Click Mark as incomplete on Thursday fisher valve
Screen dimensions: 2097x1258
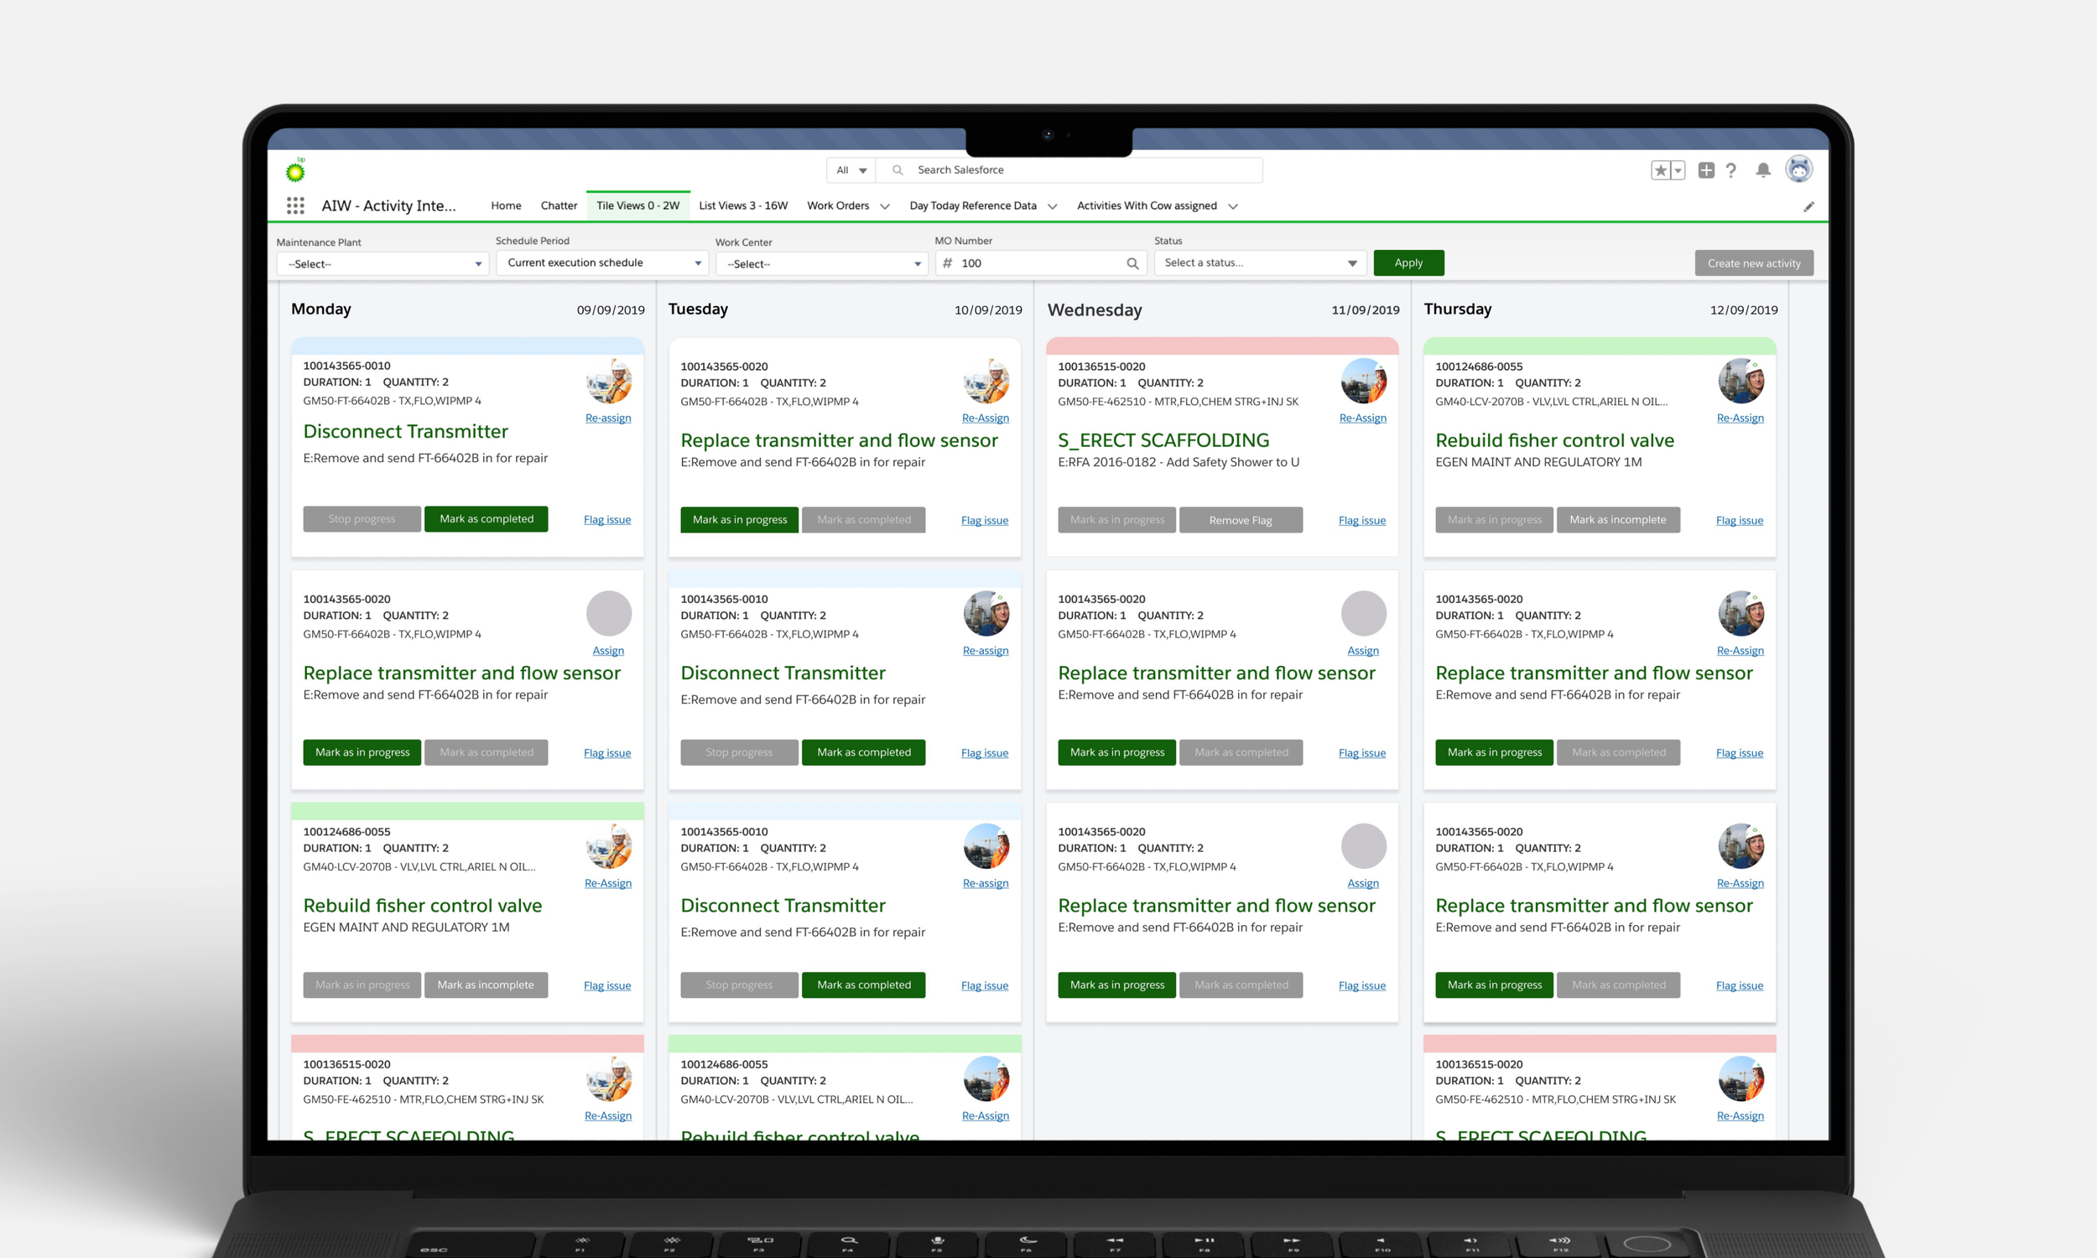1617,520
